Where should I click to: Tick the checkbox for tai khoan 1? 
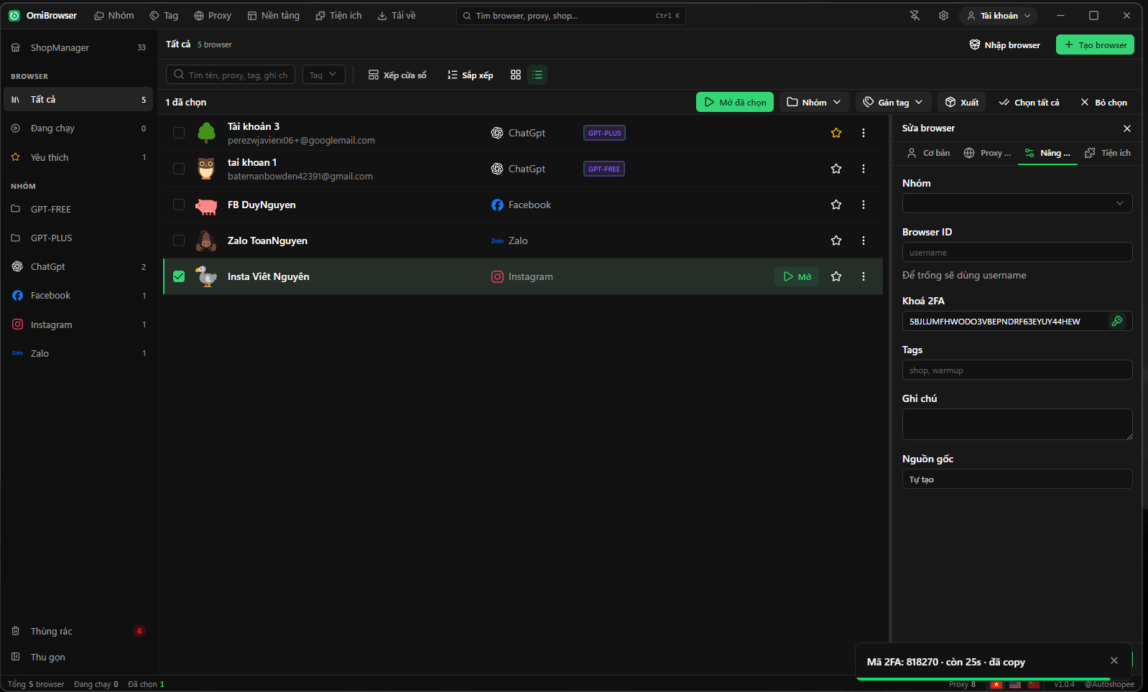click(179, 169)
